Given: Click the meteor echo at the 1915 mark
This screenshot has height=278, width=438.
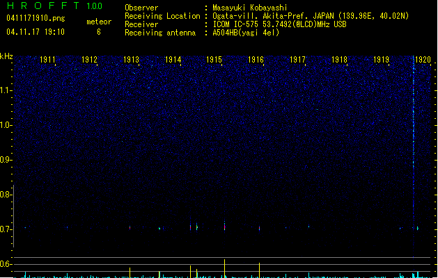Looking at the screenshot, I should [x=224, y=226].
